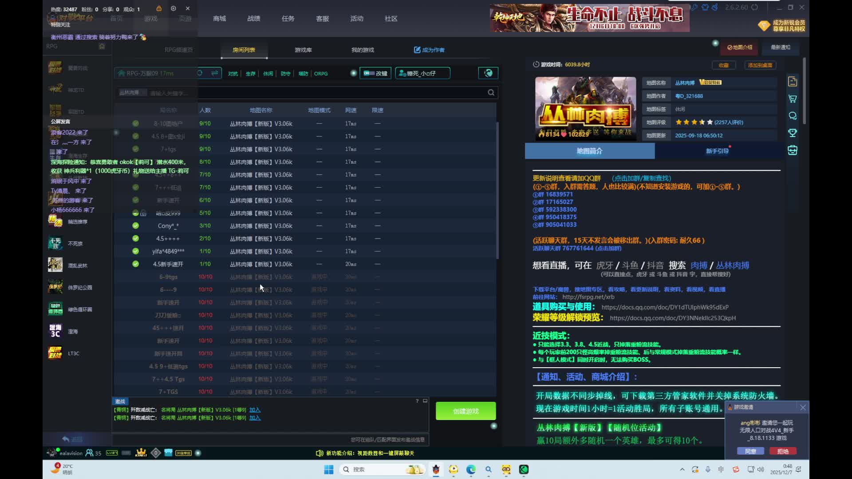This screenshot has height=479, width=852.
Task: Click 拒绝 on the game invitation popup
Action: click(783, 451)
